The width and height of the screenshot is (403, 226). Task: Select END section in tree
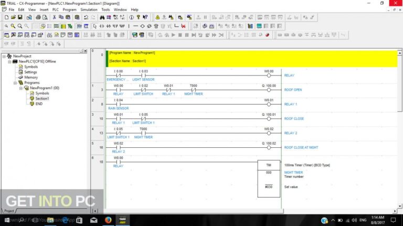click(39, 104)
